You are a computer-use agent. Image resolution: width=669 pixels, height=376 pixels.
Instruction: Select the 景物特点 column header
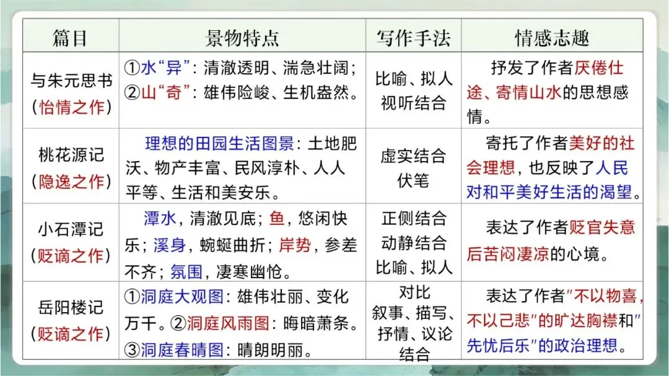[x=242, y=37]
